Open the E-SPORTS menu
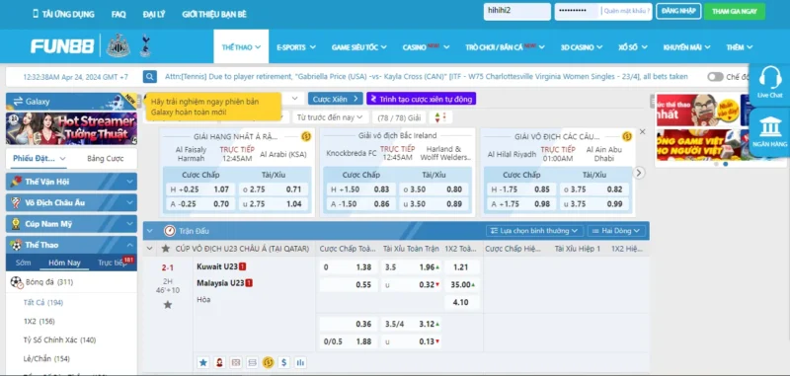Screen dimensions: 790x376 (296, 47)
